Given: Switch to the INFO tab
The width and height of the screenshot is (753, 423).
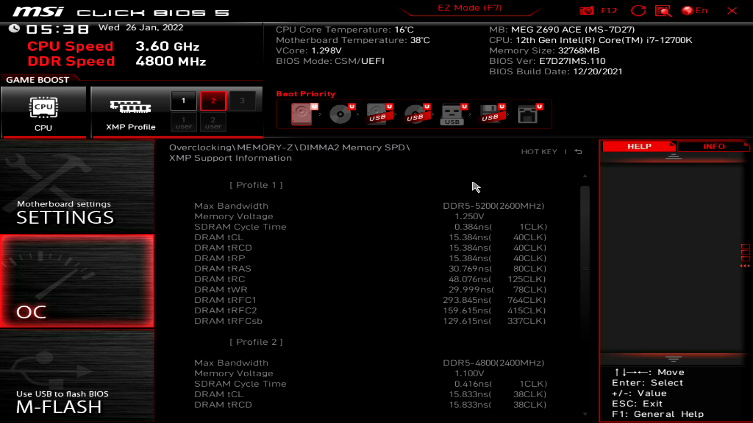Looking at the screenshot, I should (x=713, y=146).
